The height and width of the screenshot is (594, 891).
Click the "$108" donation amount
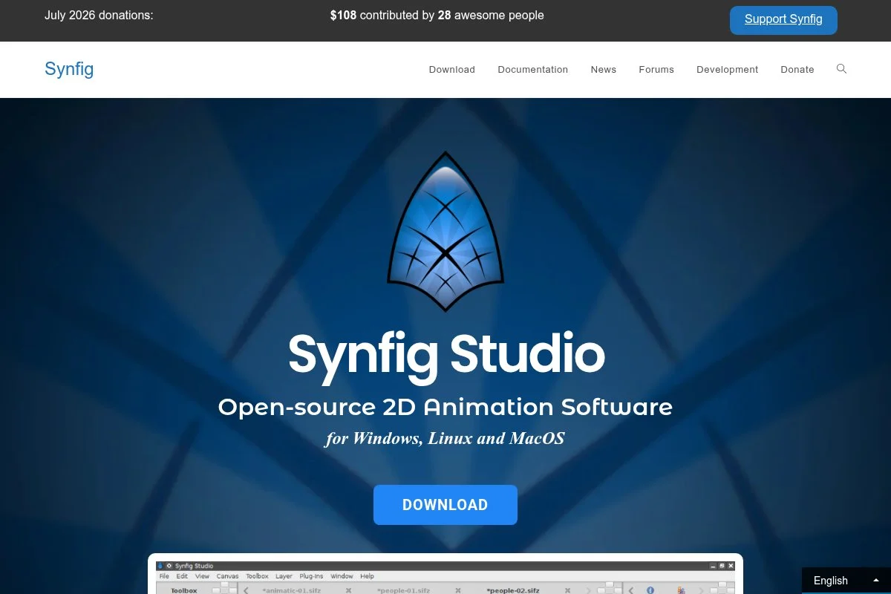343,15
